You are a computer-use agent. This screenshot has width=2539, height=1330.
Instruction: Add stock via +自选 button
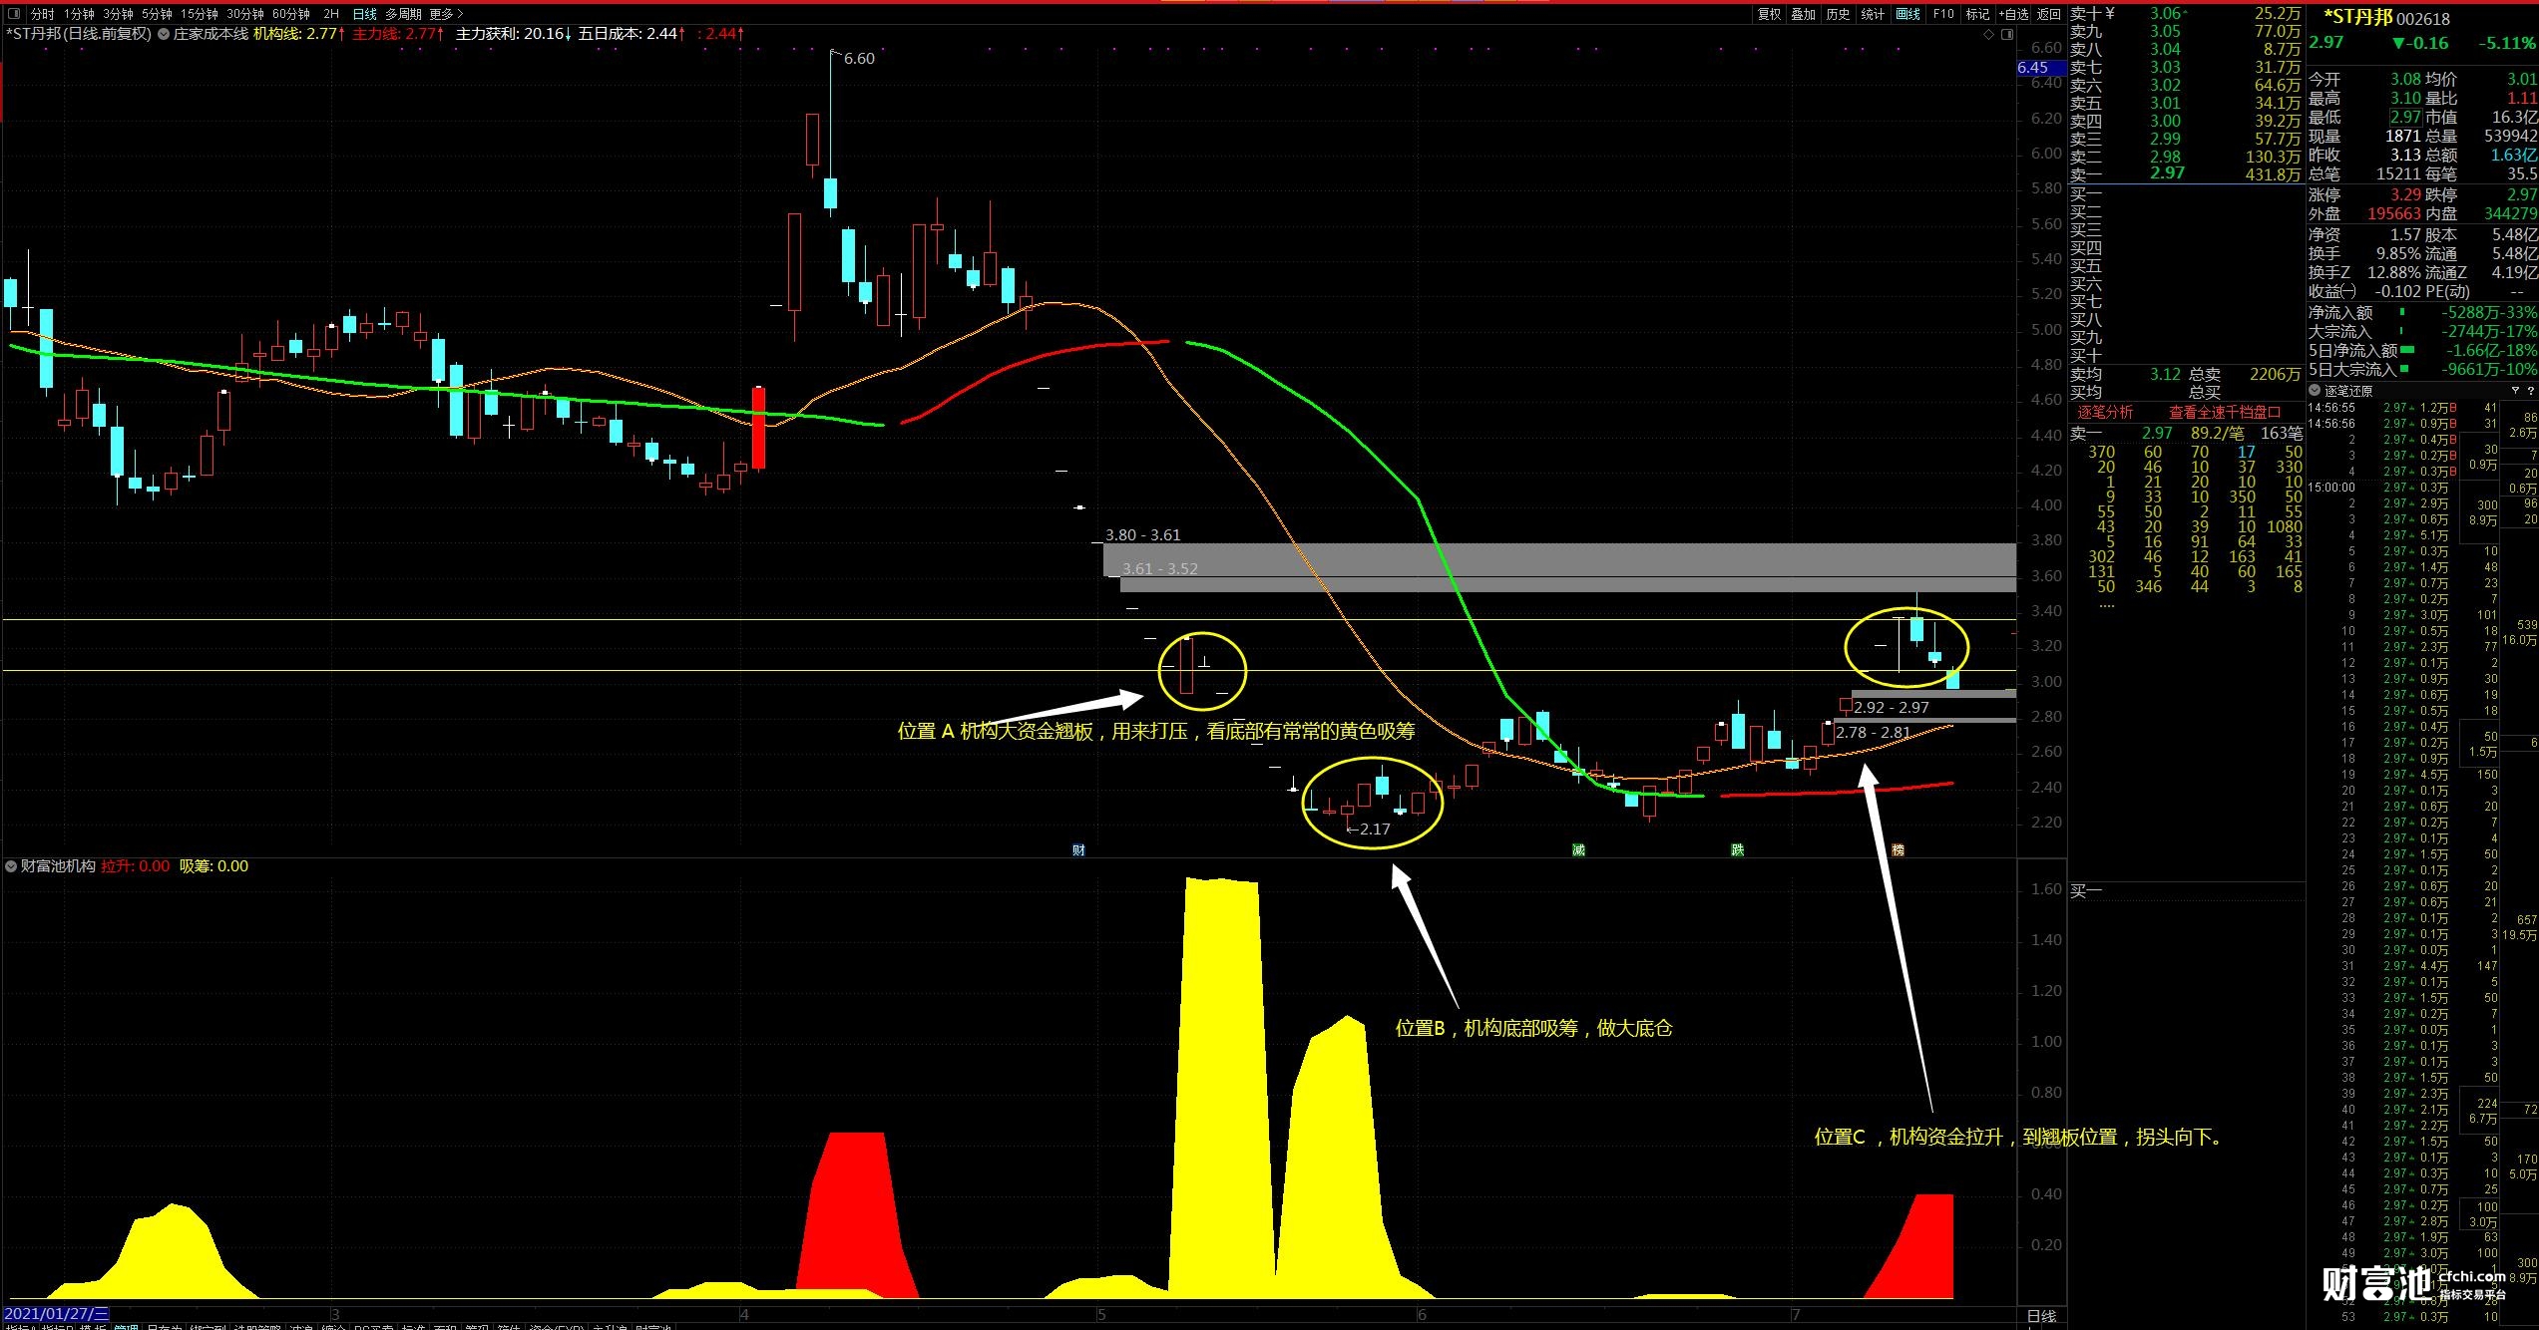tap(2013, 14)
